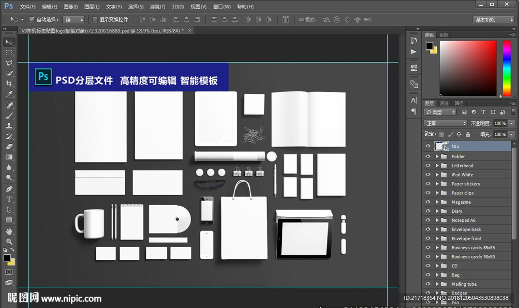Expand the Folder layer group
This screenshot has width=519, height=308.
[437, 157]
